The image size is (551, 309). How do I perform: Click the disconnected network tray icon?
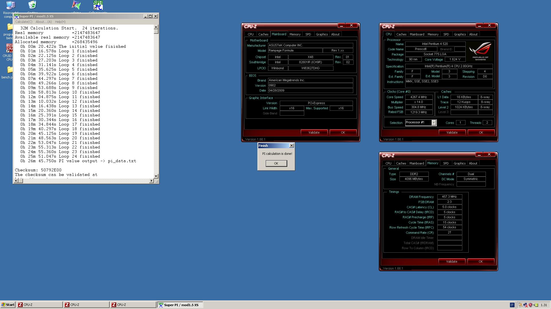(x=525, y=305)
